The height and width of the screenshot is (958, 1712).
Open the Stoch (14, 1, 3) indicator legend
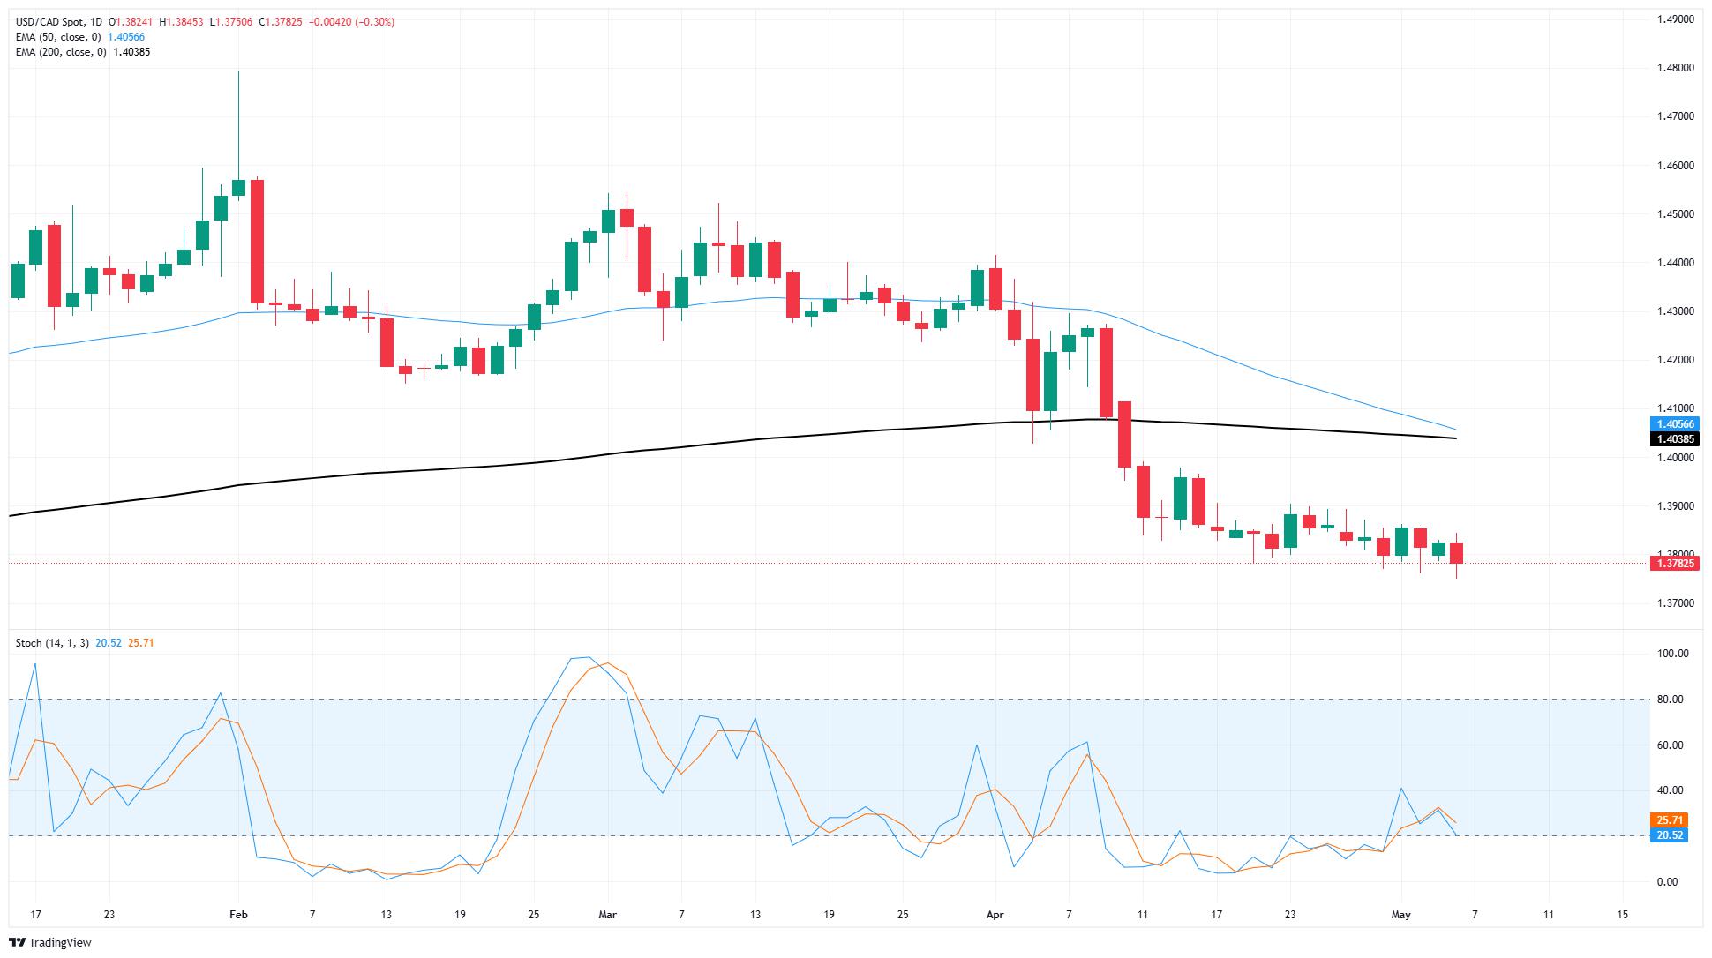(x=52, y=643)
